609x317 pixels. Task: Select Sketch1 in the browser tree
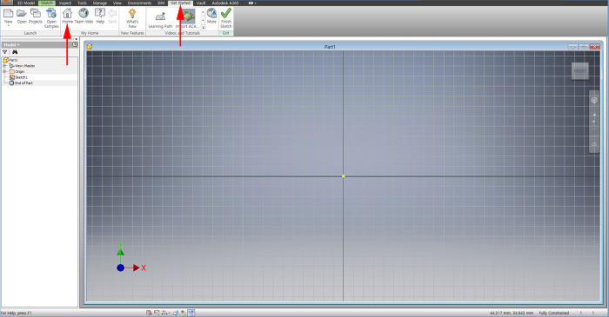point(18,77)
